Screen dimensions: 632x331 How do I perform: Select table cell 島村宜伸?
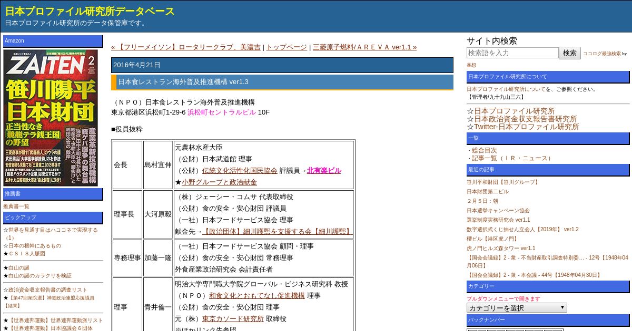point(158,165)
